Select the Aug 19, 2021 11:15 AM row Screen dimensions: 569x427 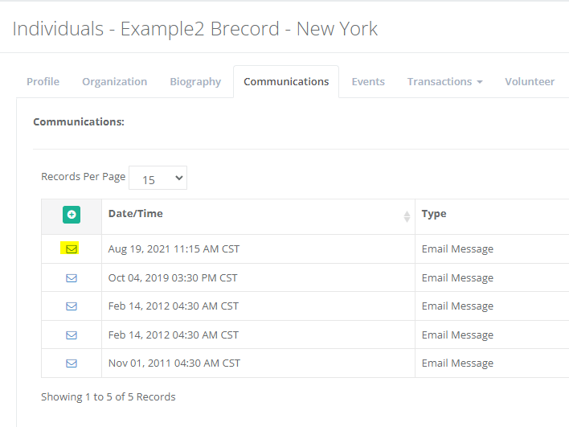[174, 249]
